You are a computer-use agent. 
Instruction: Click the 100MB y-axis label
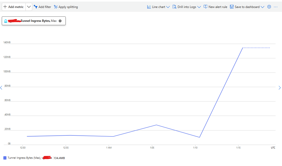7,71
